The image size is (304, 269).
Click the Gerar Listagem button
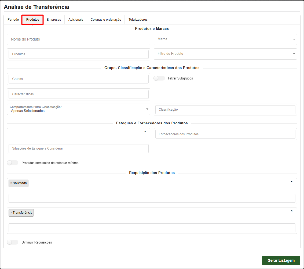[x=281, y=260]
